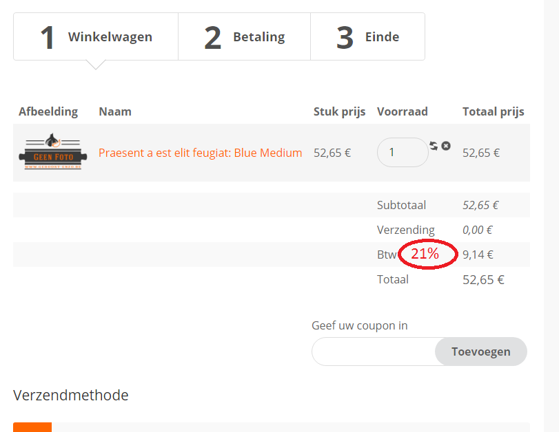
Task: Click the quantity input field
Action: coord(403,152)
